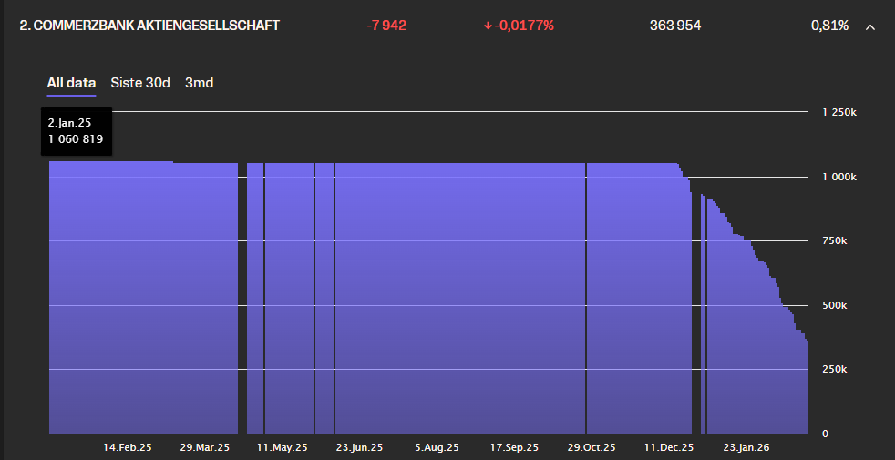The height and width of the screenshot is (460, 895).
Task: Collapse the Commerzbank row with the chevron
Action: coord(870,26)
